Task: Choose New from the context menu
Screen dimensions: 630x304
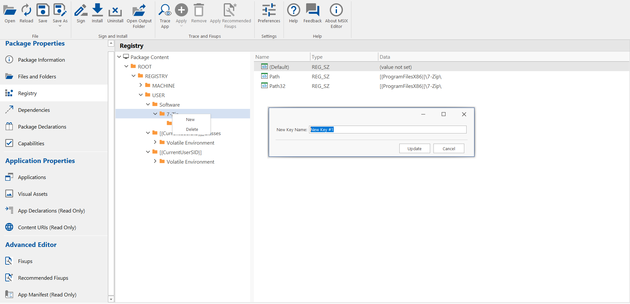Action: pos(190,120)
